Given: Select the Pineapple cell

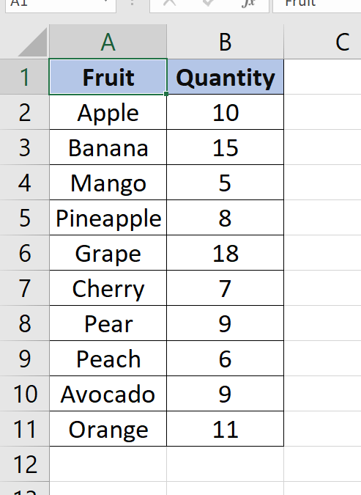Looking at the screenshot, I should pos(108,218).
